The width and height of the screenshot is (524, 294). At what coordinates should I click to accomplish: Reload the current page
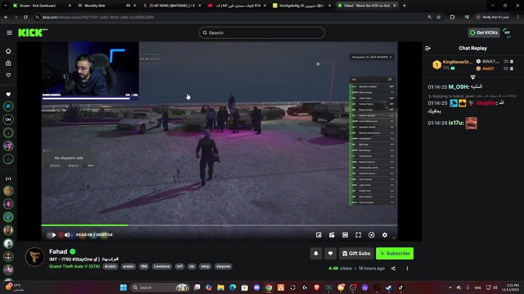click(x=25, y=17)
